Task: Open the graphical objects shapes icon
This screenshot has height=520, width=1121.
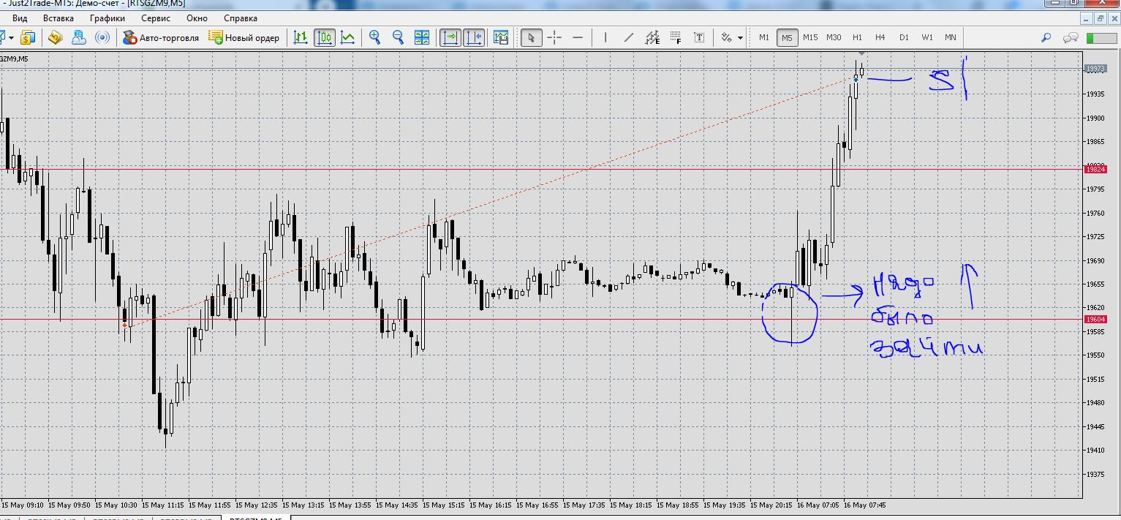Action: coord(727,37)
